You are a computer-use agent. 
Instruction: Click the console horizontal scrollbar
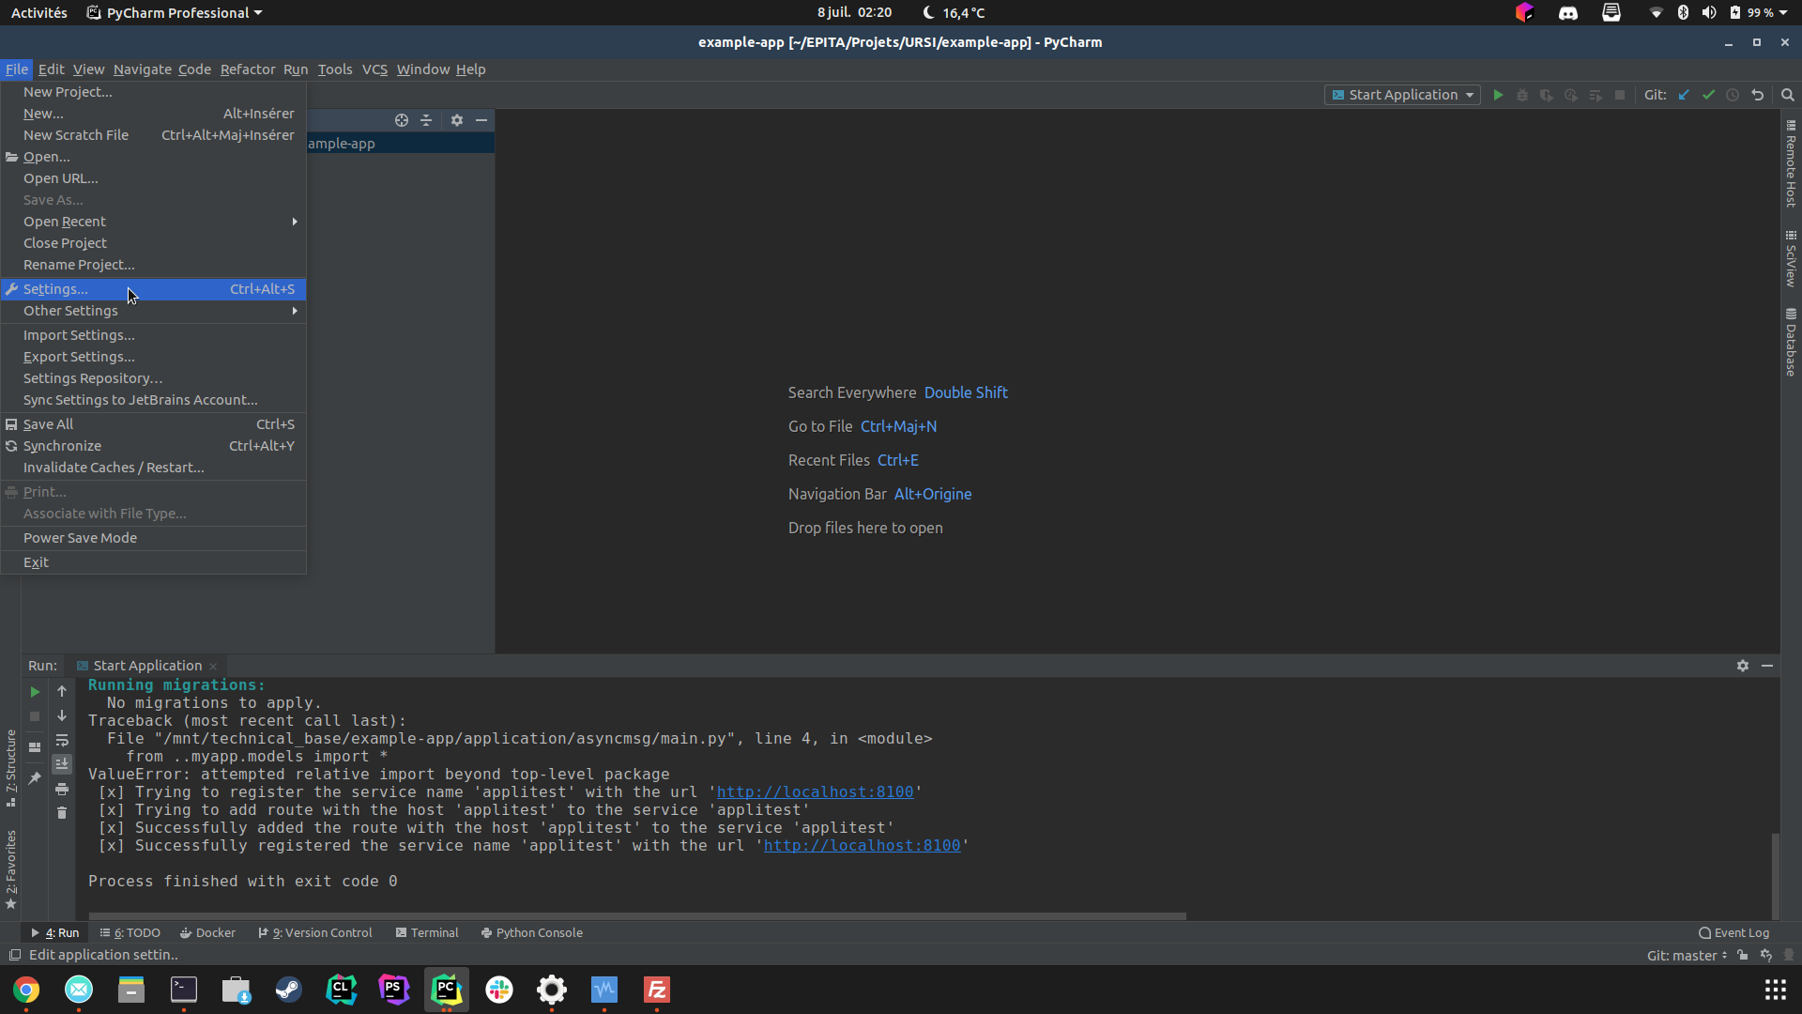click(x=637, y=916)
